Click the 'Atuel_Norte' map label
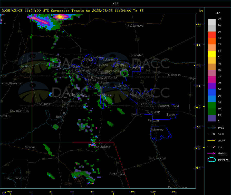 (122, 86)
